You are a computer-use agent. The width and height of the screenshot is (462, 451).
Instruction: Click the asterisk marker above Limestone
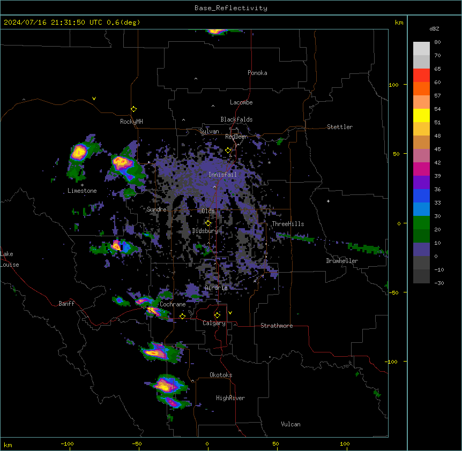(x=82, y=185)
